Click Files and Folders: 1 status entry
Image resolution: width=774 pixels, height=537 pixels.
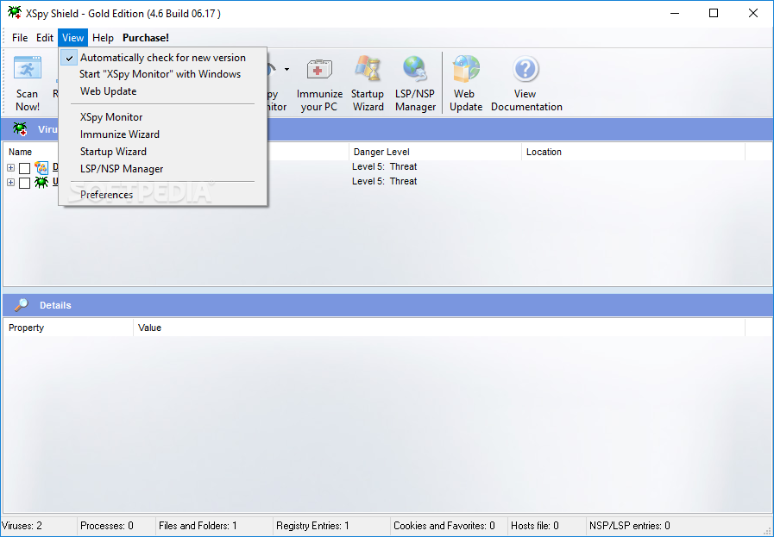[198, 526]
